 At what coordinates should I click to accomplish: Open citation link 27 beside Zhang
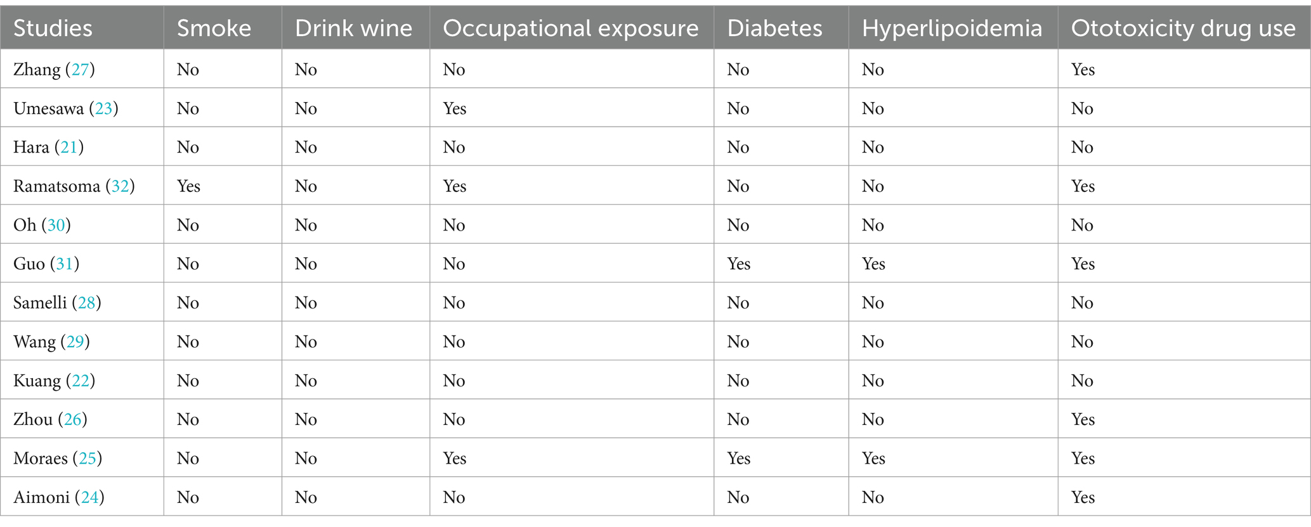click(x=80, y=69)
